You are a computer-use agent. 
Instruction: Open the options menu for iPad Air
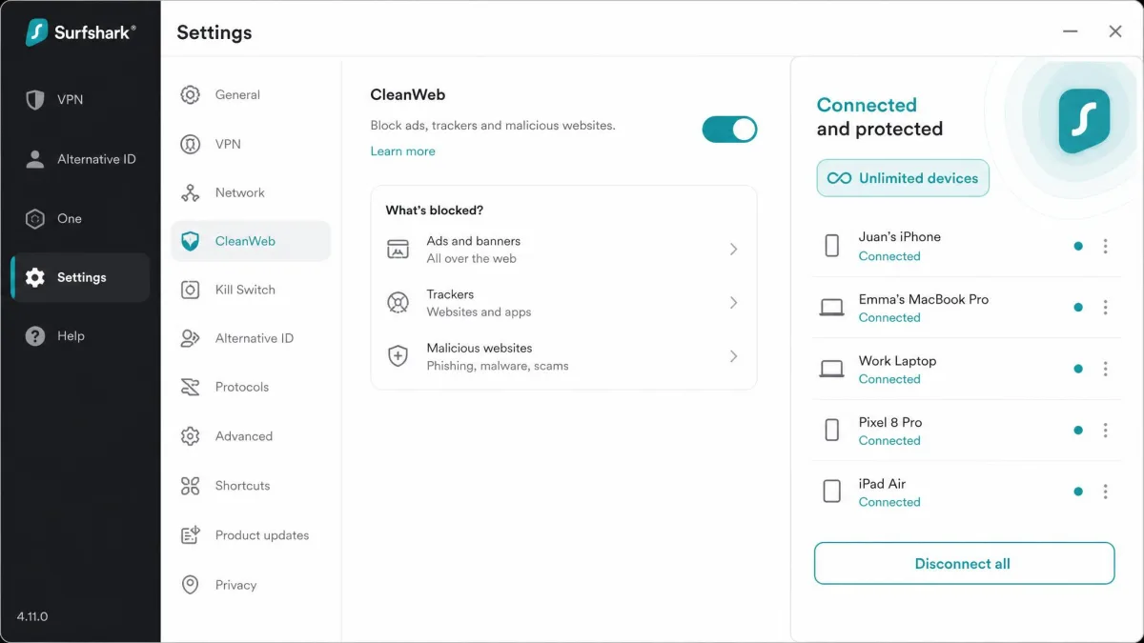coord(1105,492)
